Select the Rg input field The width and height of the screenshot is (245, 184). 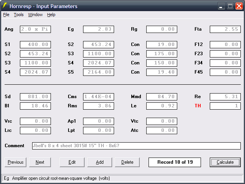(x=162, y=29)
